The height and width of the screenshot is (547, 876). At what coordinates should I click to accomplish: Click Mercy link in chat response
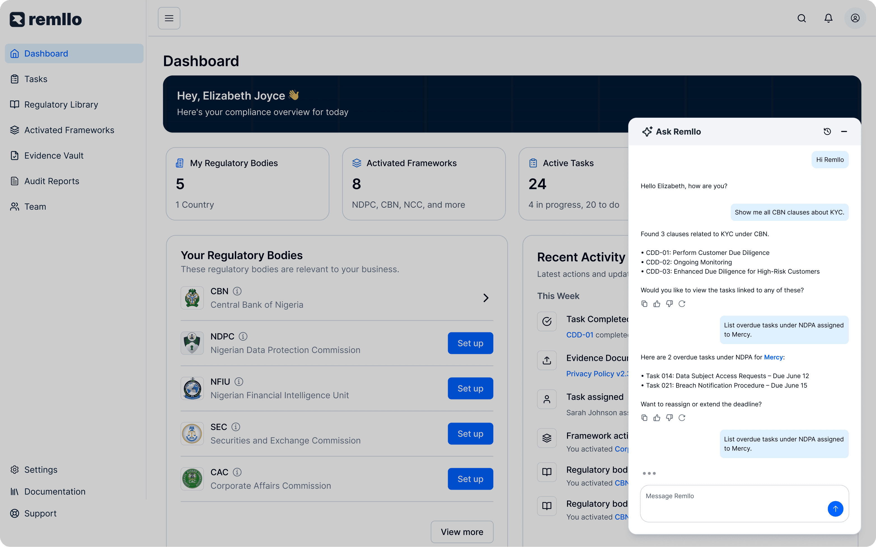(773, 357)
